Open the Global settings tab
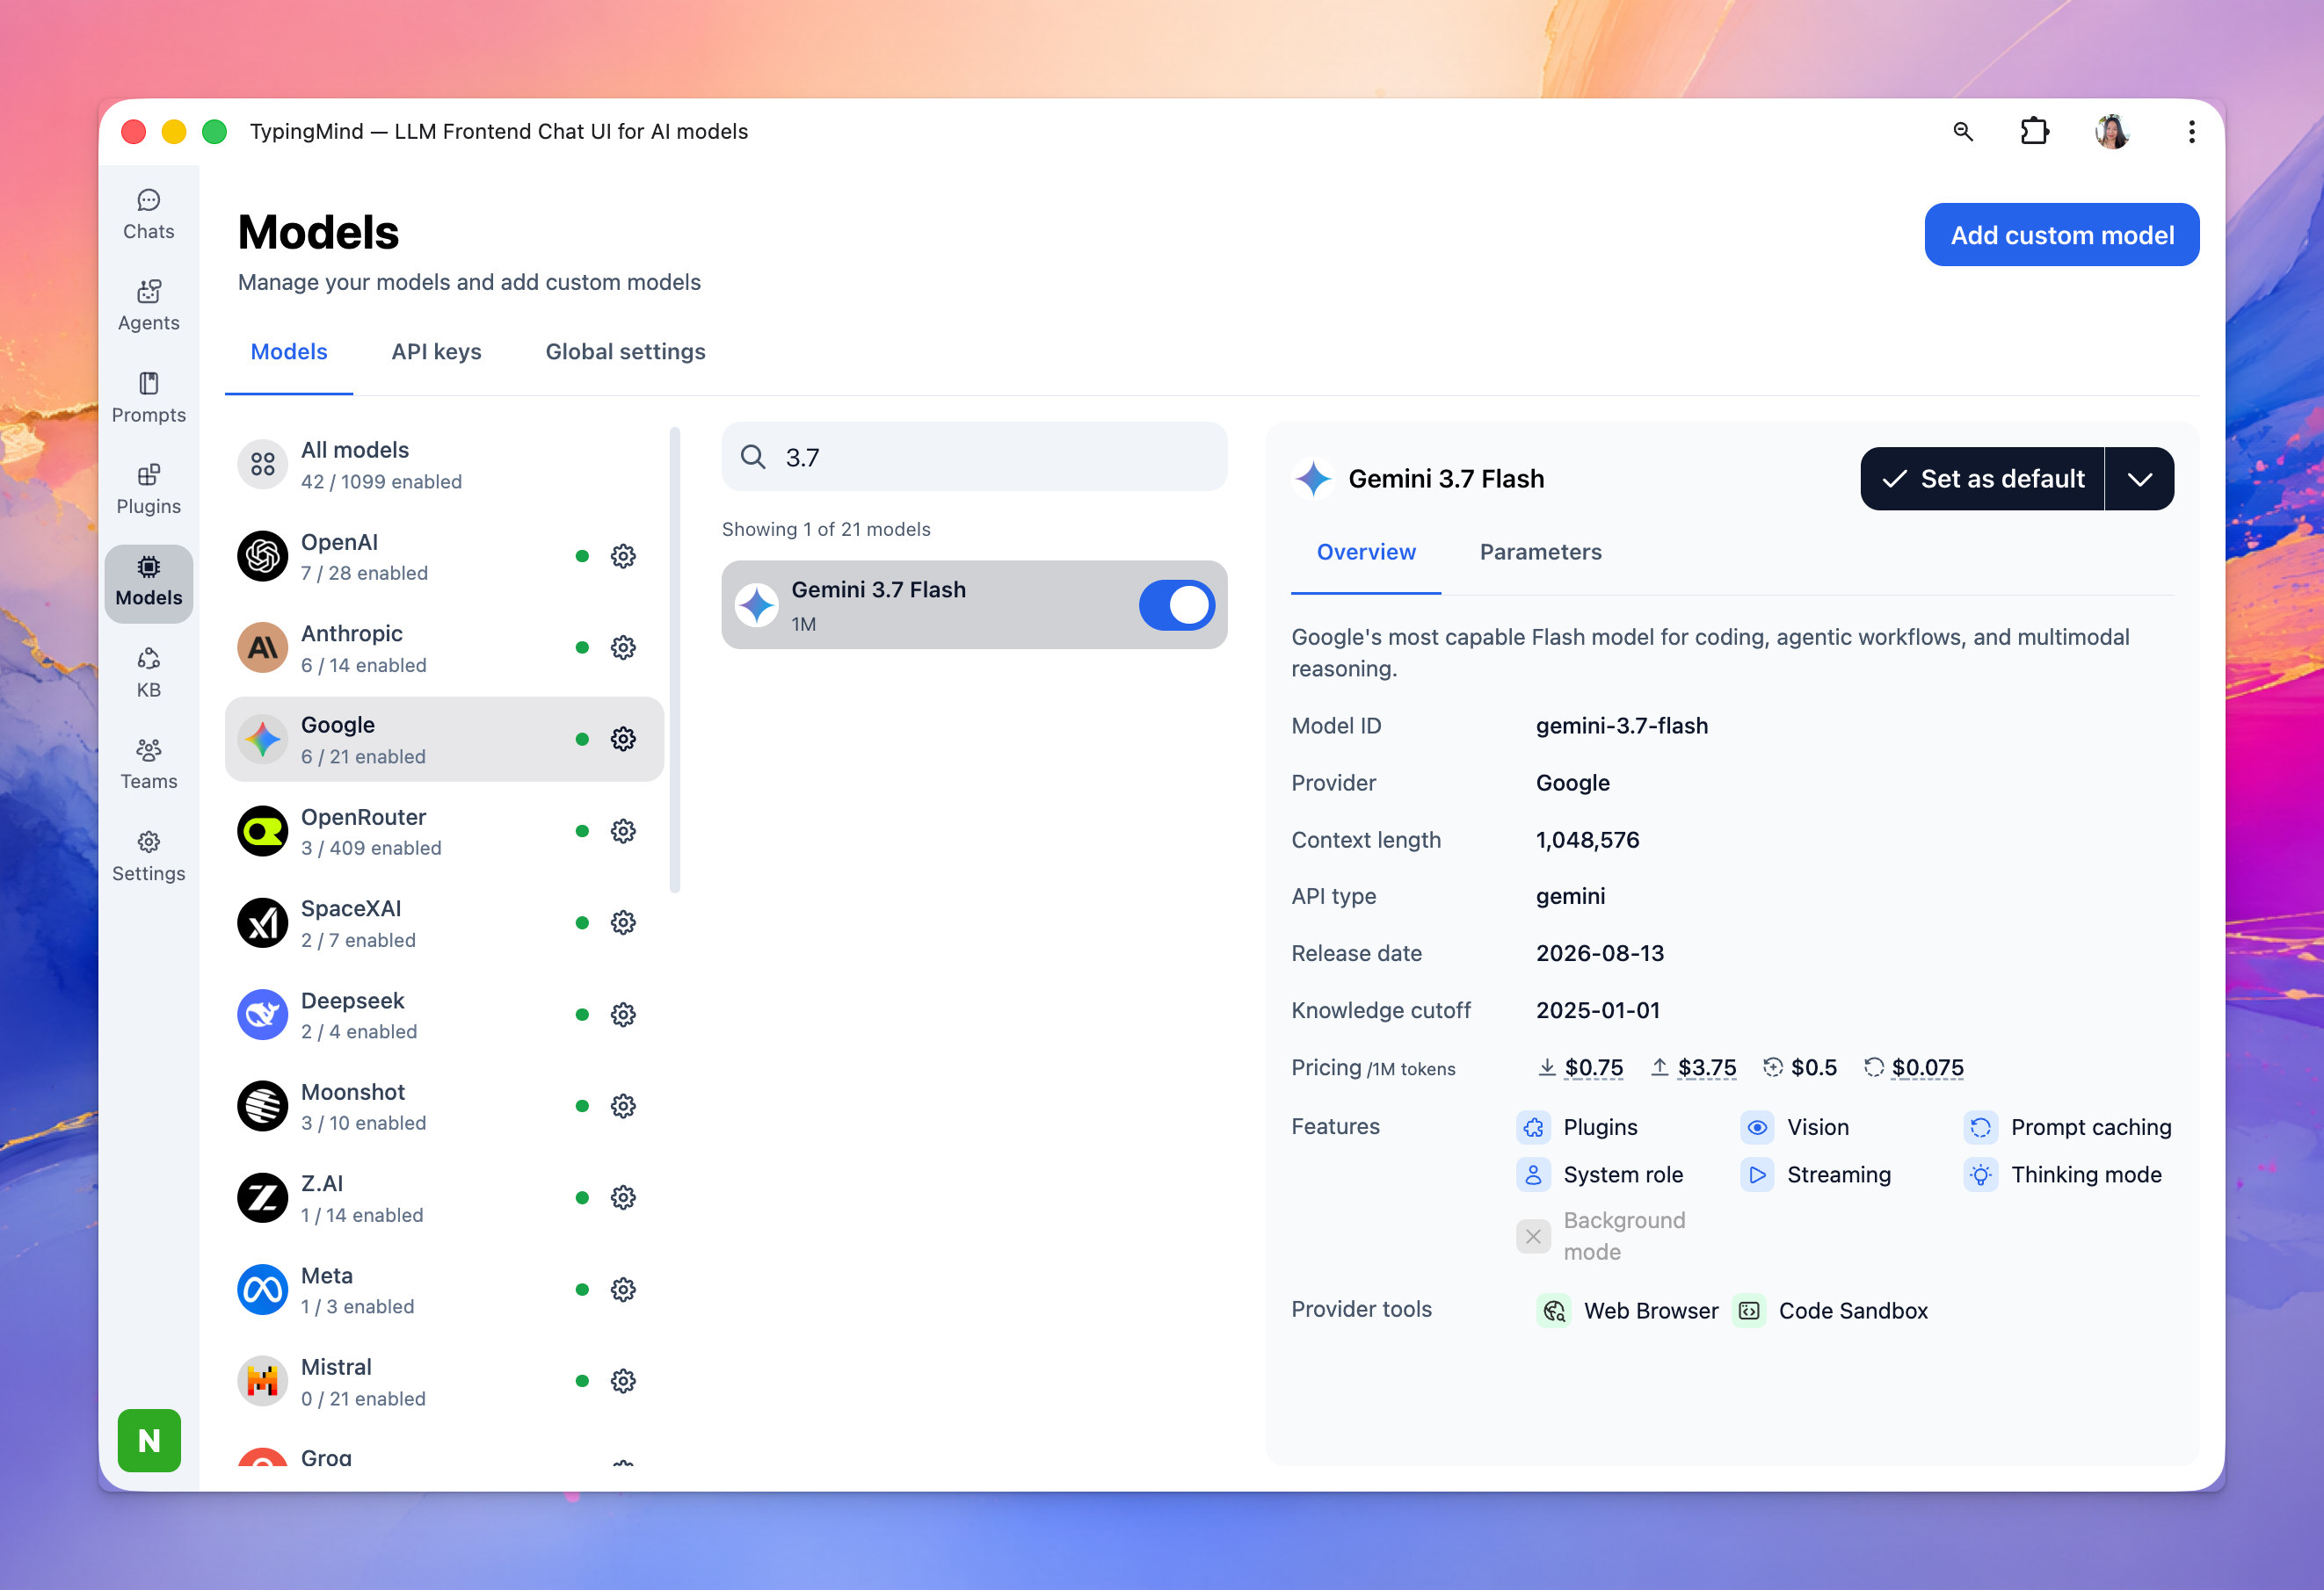This screenshot has height=1590, width=2324. coord(625,351)
